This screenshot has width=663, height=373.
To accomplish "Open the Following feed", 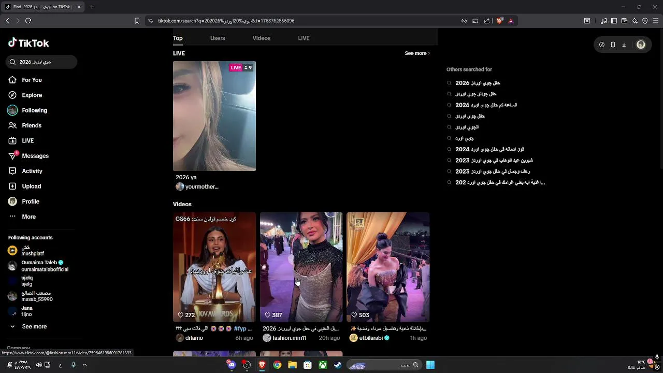I will (27, 110).
